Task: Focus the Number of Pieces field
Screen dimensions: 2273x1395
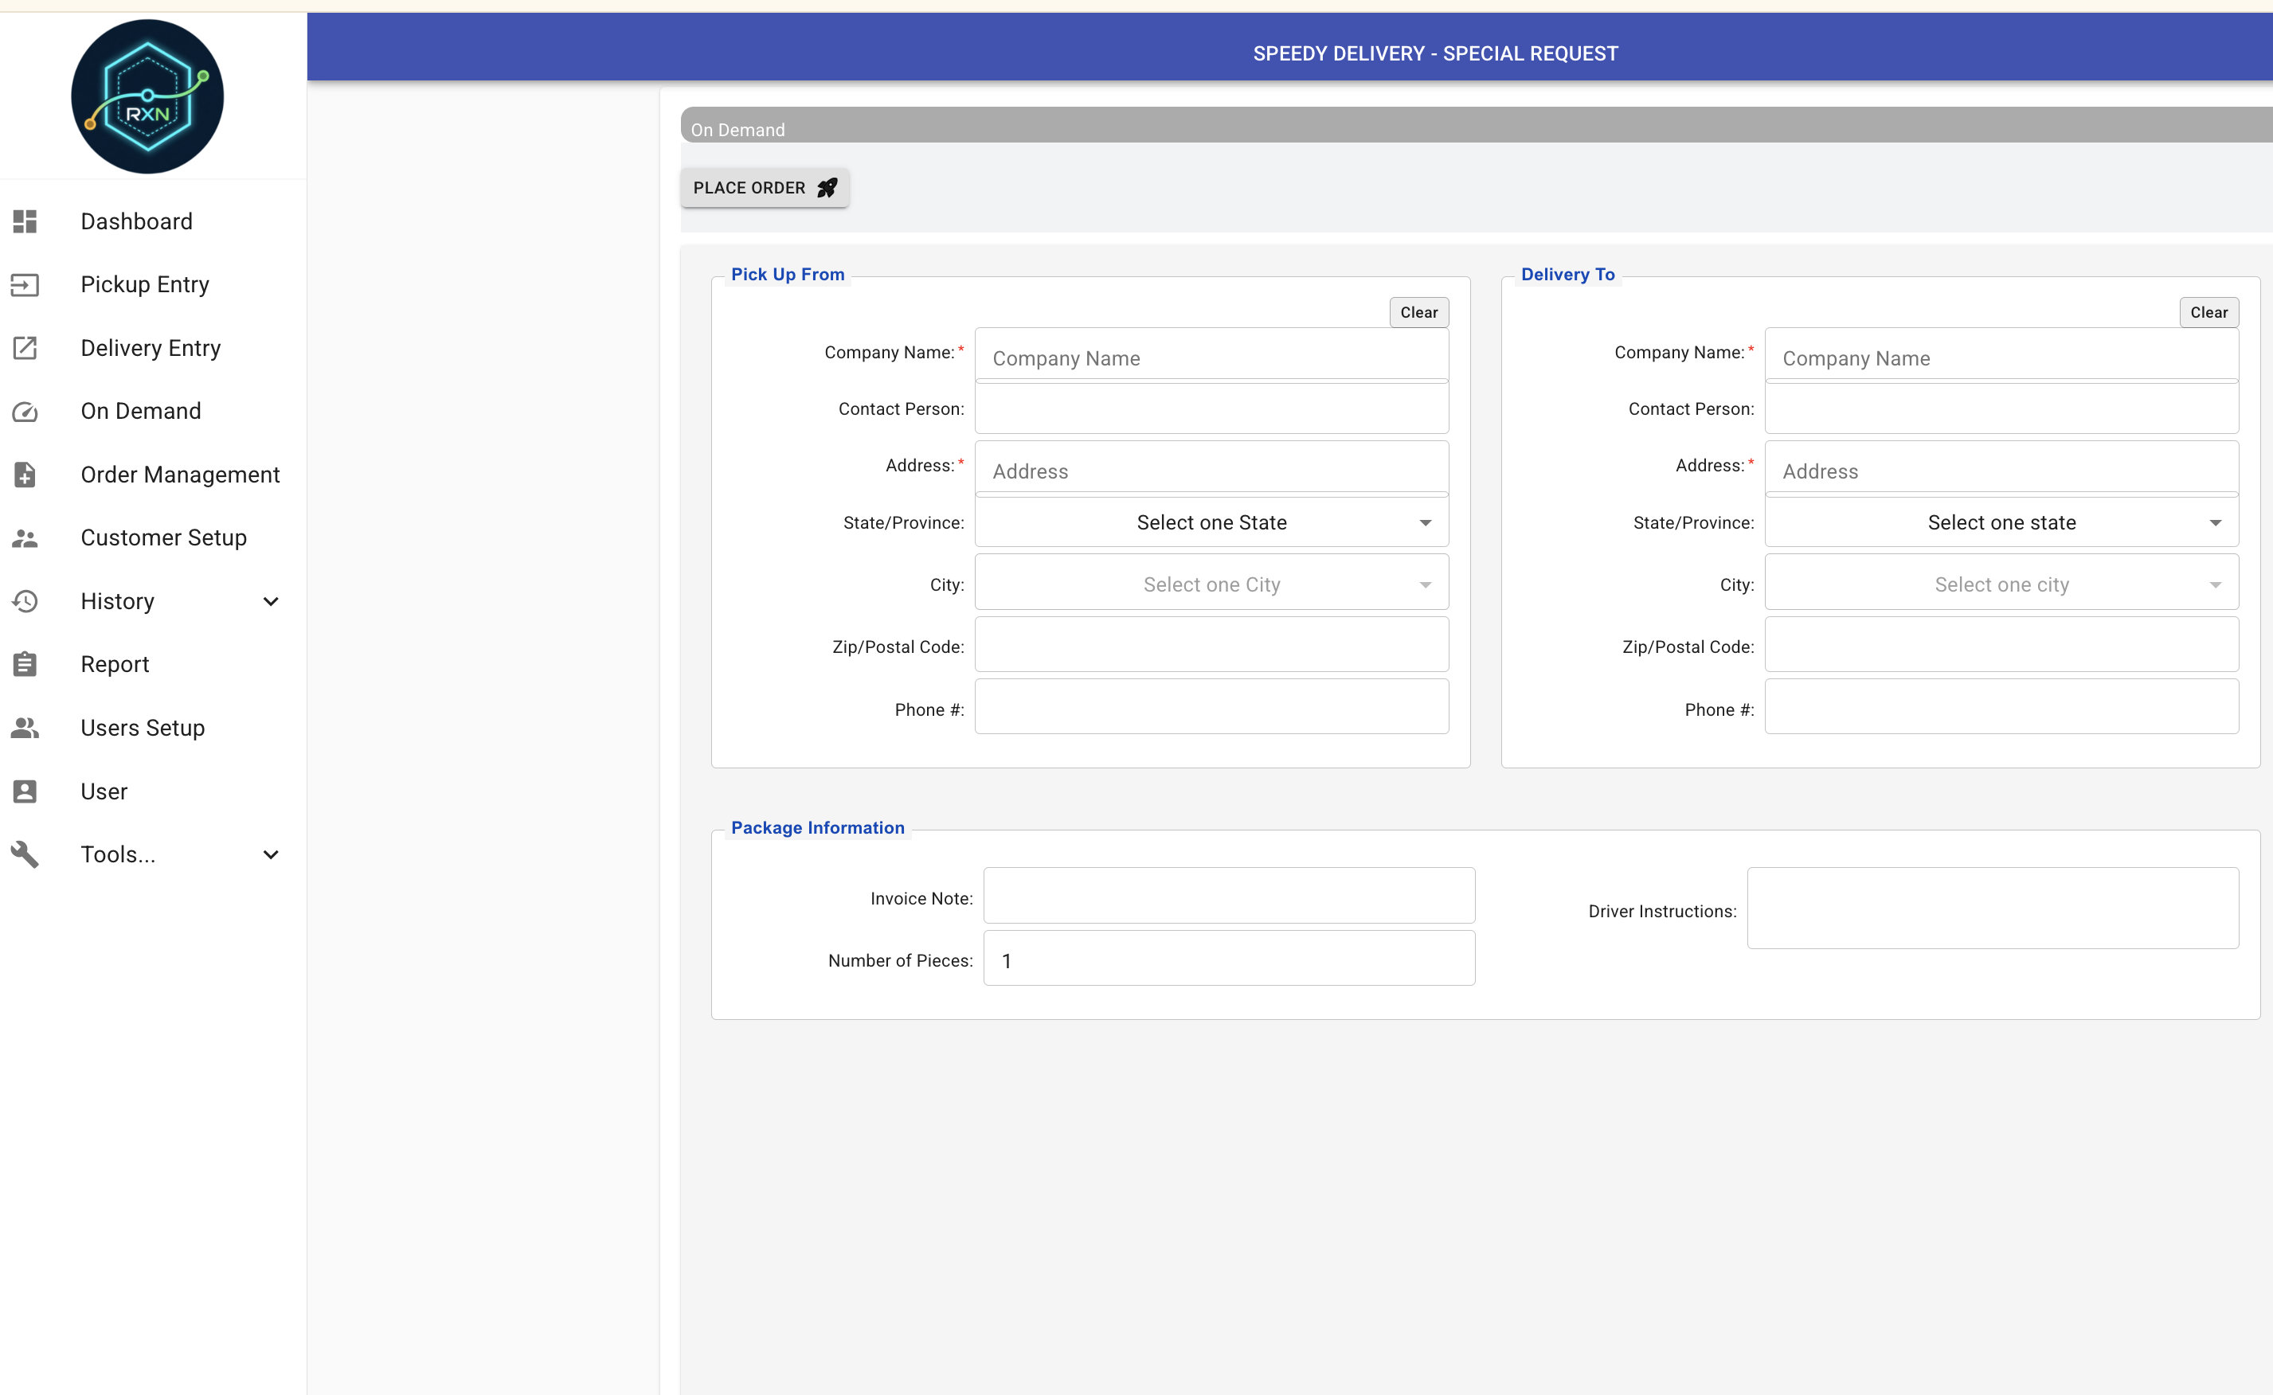Action: click(1228, 958)
